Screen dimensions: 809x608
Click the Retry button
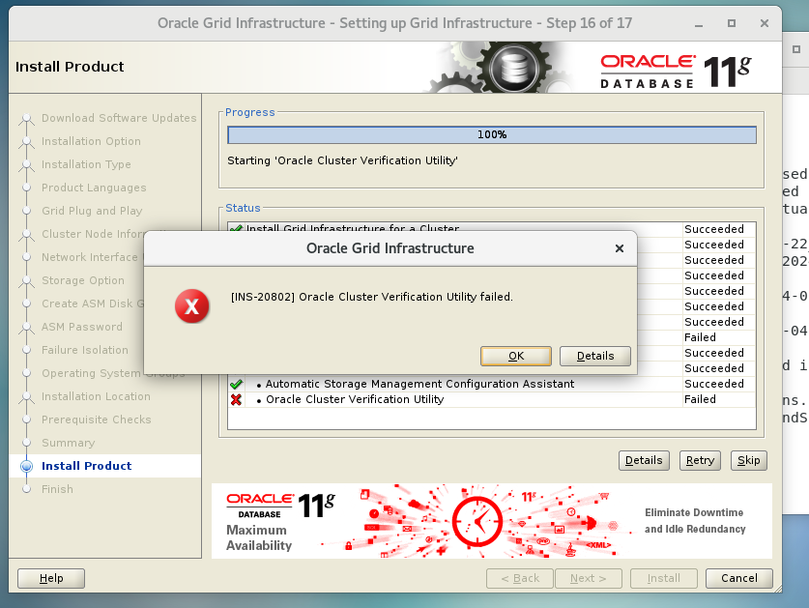(x=700, y=460)
